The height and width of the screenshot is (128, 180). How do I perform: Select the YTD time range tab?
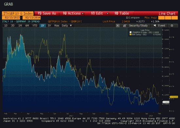point(35,25)
